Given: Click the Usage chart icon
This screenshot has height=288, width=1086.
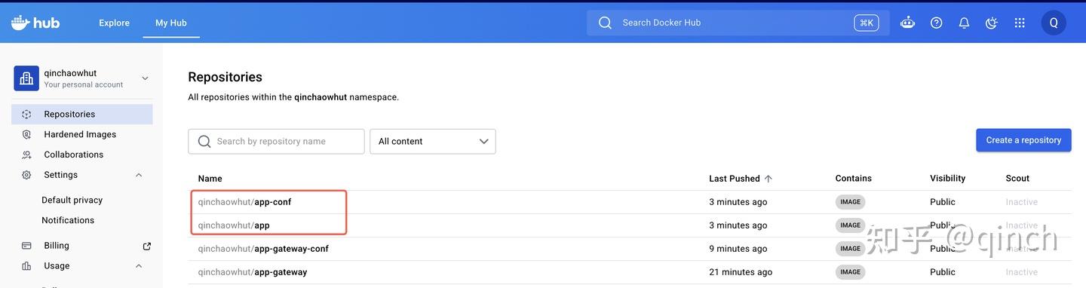Looking at the screenshot, I should pyautogui.click(x=26, y=266).
